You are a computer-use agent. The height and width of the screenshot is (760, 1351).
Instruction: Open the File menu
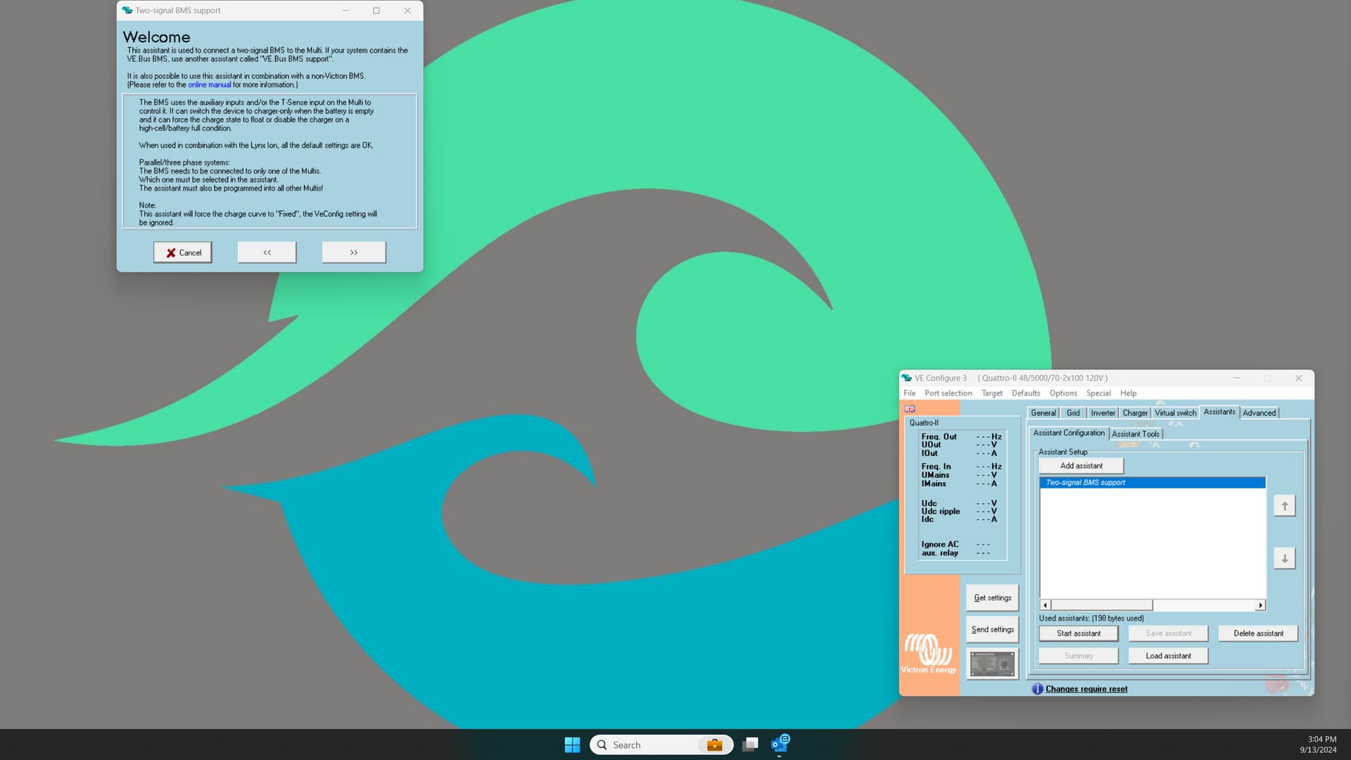click(909, 393)
